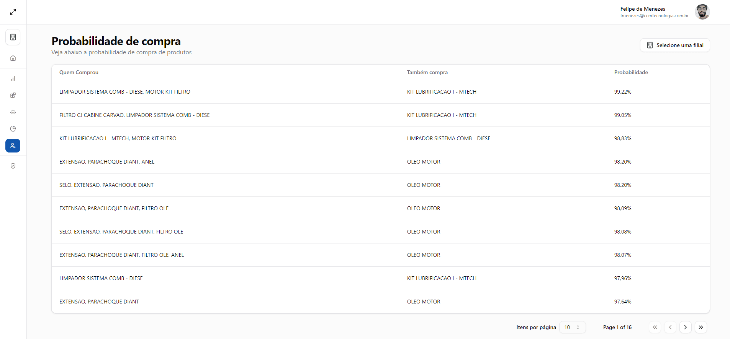Jump to the last page
The image size is (730, 339).
pos(701,327)
